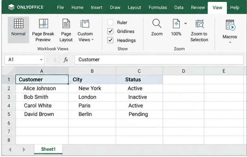Open the Formulas tab
The image size is (247, 157).
point(158,7)
